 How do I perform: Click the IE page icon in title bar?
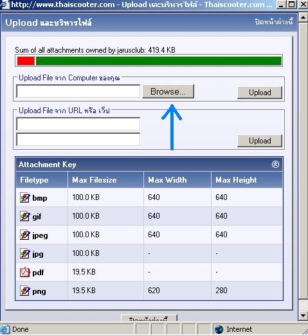click(x=5, y=5)
